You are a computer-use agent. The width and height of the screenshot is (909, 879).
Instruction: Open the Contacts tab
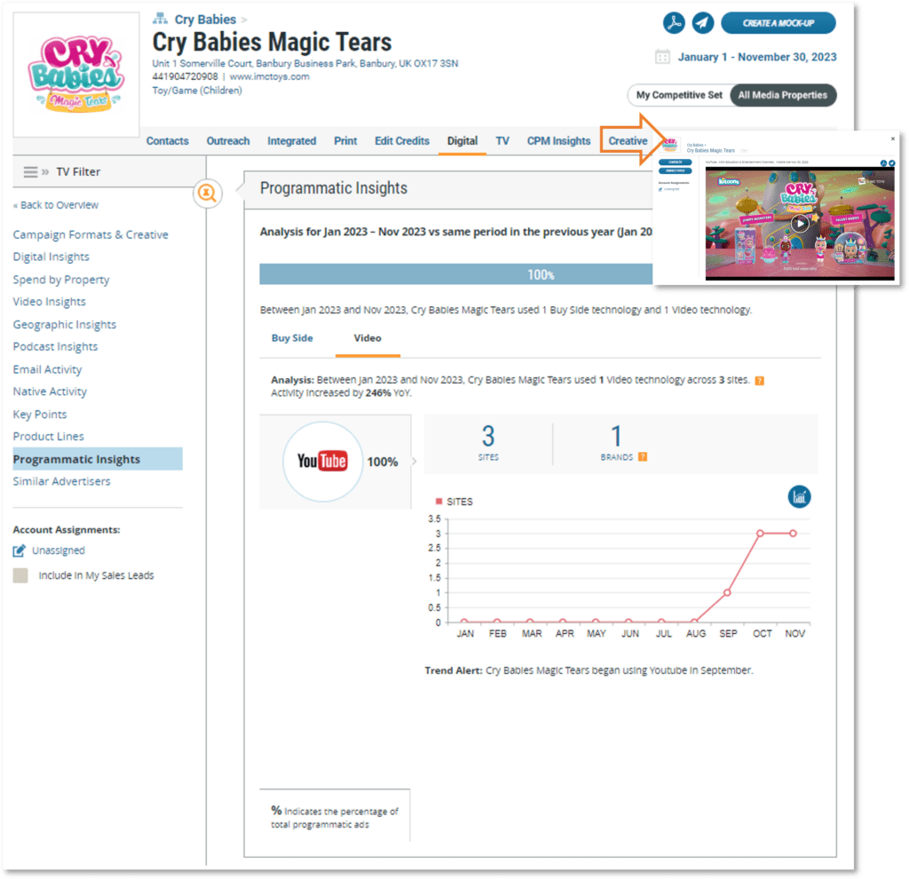point(168,141)
